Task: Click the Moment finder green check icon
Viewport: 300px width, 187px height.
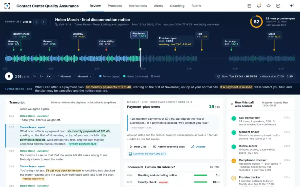Action: [x=234, y=132]
